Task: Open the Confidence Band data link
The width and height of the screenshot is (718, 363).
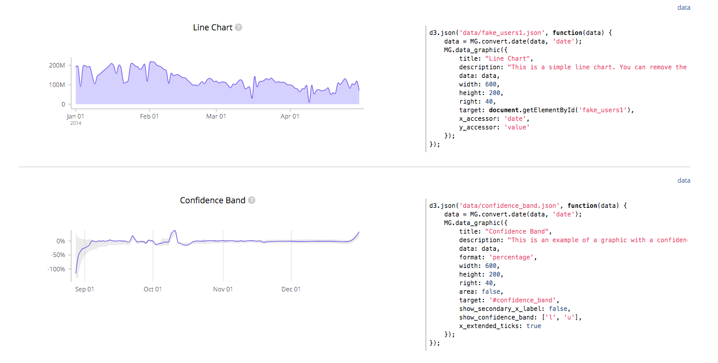Action: tap(684, 180)
